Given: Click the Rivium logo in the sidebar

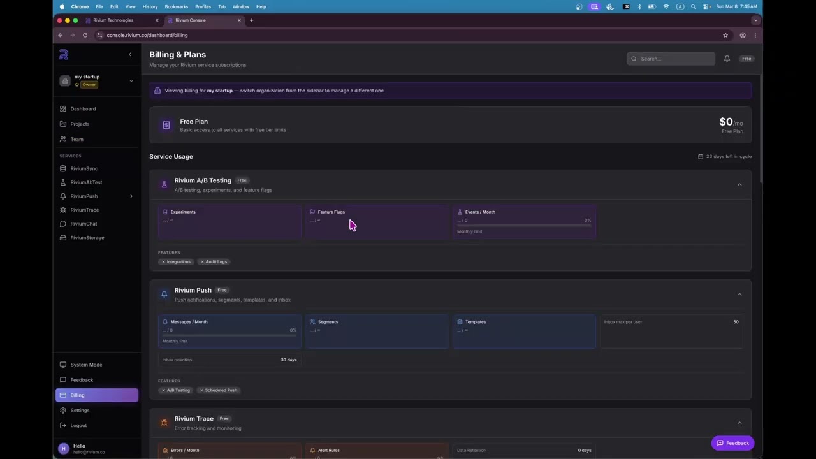Looking at the screenshot, I should coord(64,55).
